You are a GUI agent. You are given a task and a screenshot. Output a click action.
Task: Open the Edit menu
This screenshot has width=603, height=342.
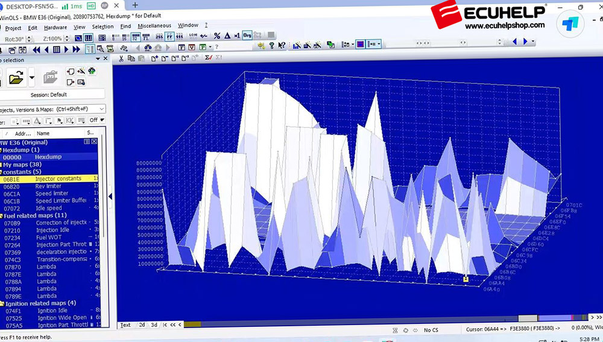tap(33, 28)
